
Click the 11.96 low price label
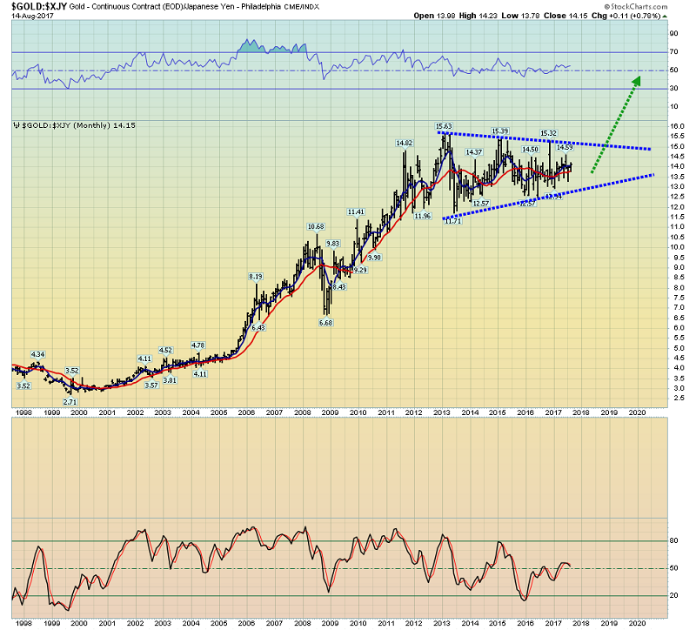click(423, 216)
